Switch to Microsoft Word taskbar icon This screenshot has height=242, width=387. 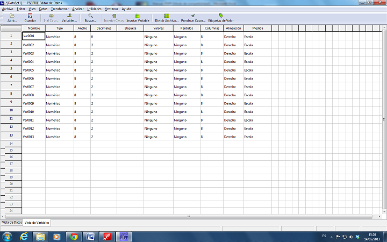90,237
